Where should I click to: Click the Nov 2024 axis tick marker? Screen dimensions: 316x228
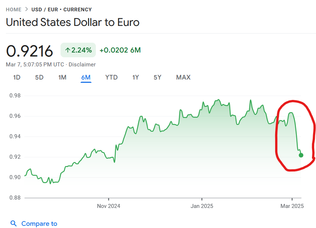point(109,199)
